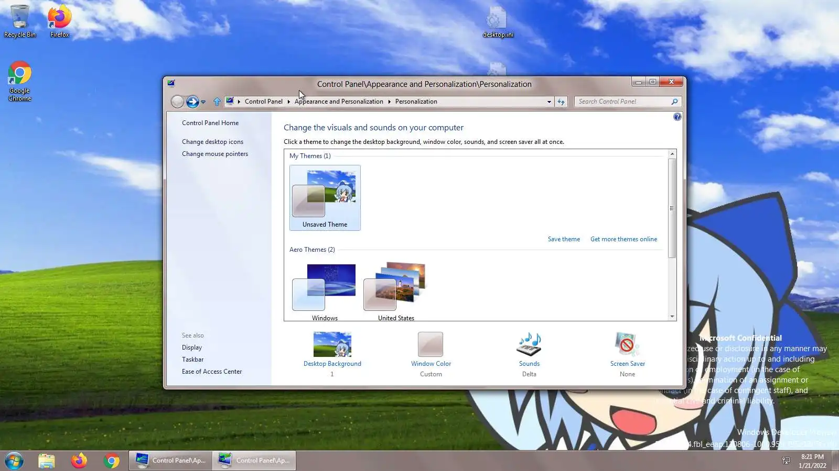Viewport: 839px width, 471px height.
Task: Open Help with the question mark icon
Action: 677,117
